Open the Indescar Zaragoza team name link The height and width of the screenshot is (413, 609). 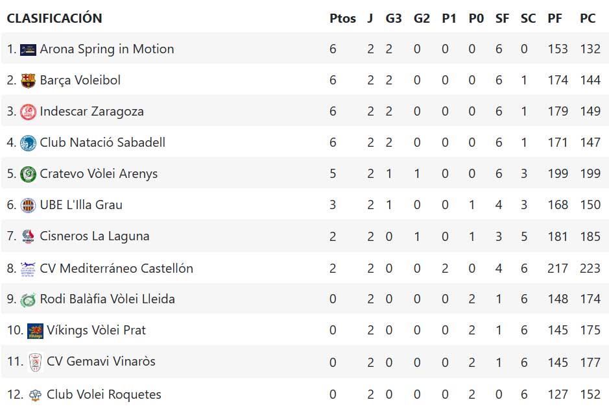click(91, 112)
